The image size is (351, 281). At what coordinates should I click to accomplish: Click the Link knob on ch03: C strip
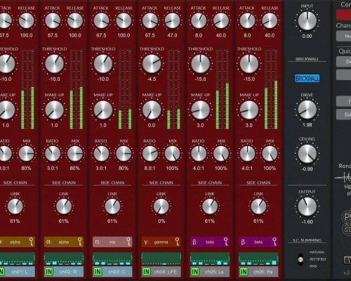(x=112, y=207)
